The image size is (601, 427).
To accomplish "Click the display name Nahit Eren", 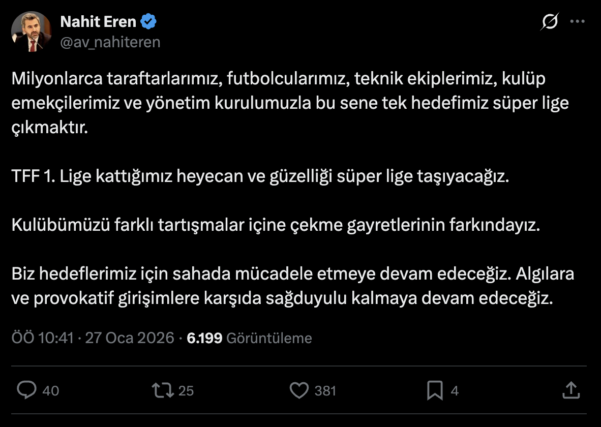I will pos(98,22).
